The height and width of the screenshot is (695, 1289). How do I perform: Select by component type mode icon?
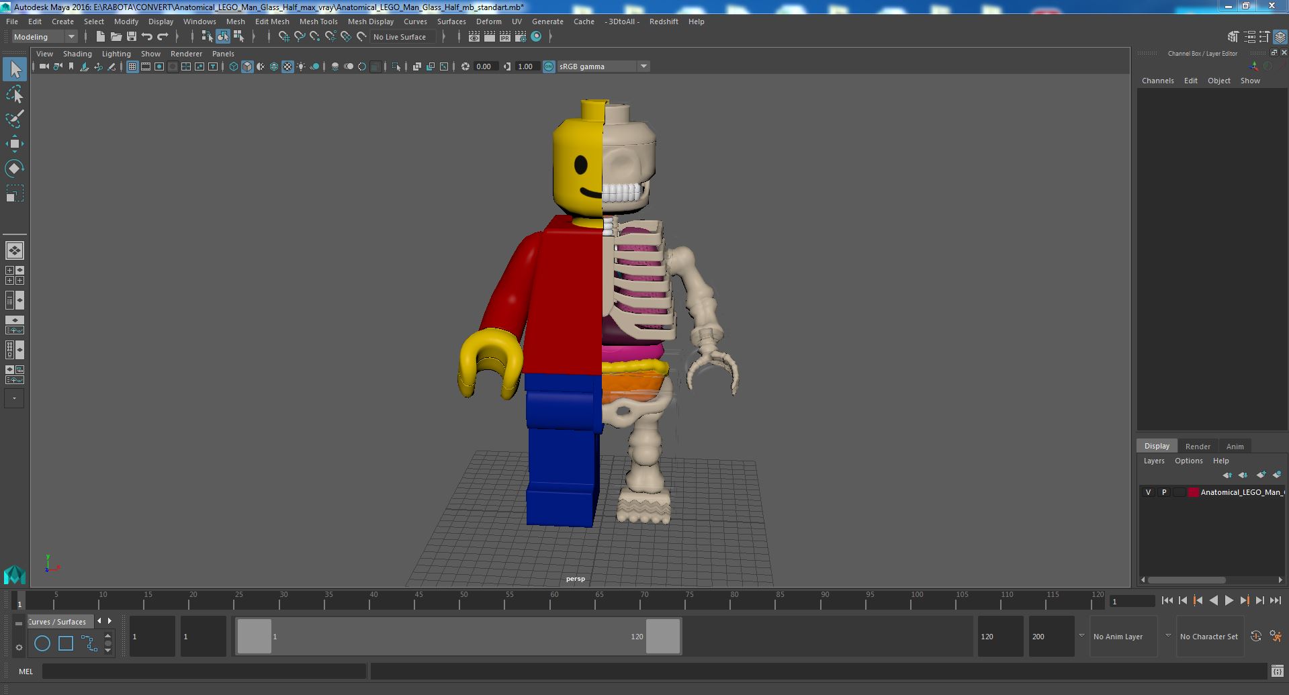tap(238, 37)
